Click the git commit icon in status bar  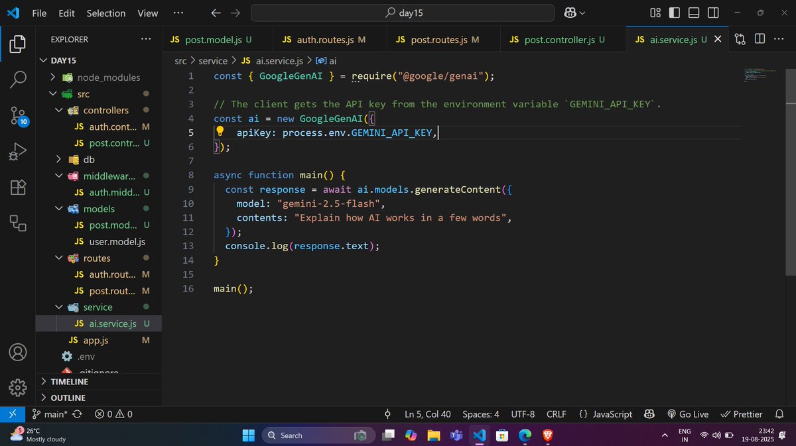(x=388, y=414)
